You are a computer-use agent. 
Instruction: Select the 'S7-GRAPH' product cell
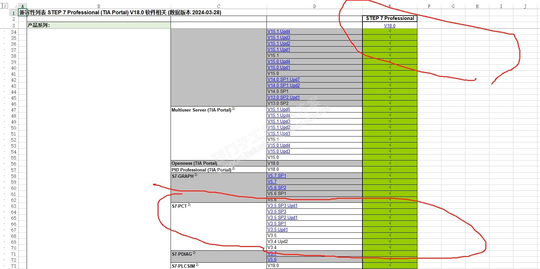click(219, 188)
